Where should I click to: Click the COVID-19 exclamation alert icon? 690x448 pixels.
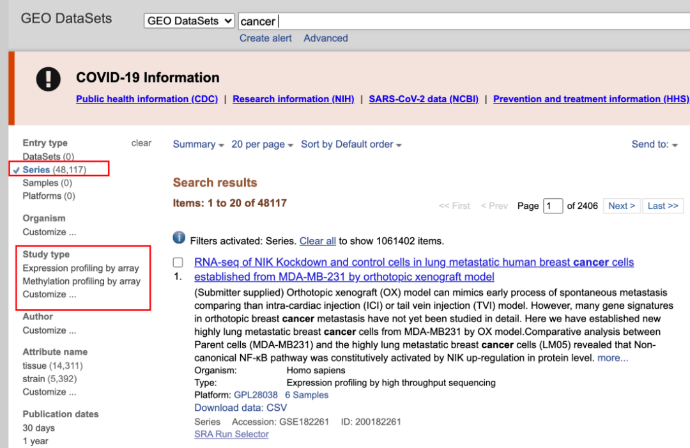pos(49,79)
